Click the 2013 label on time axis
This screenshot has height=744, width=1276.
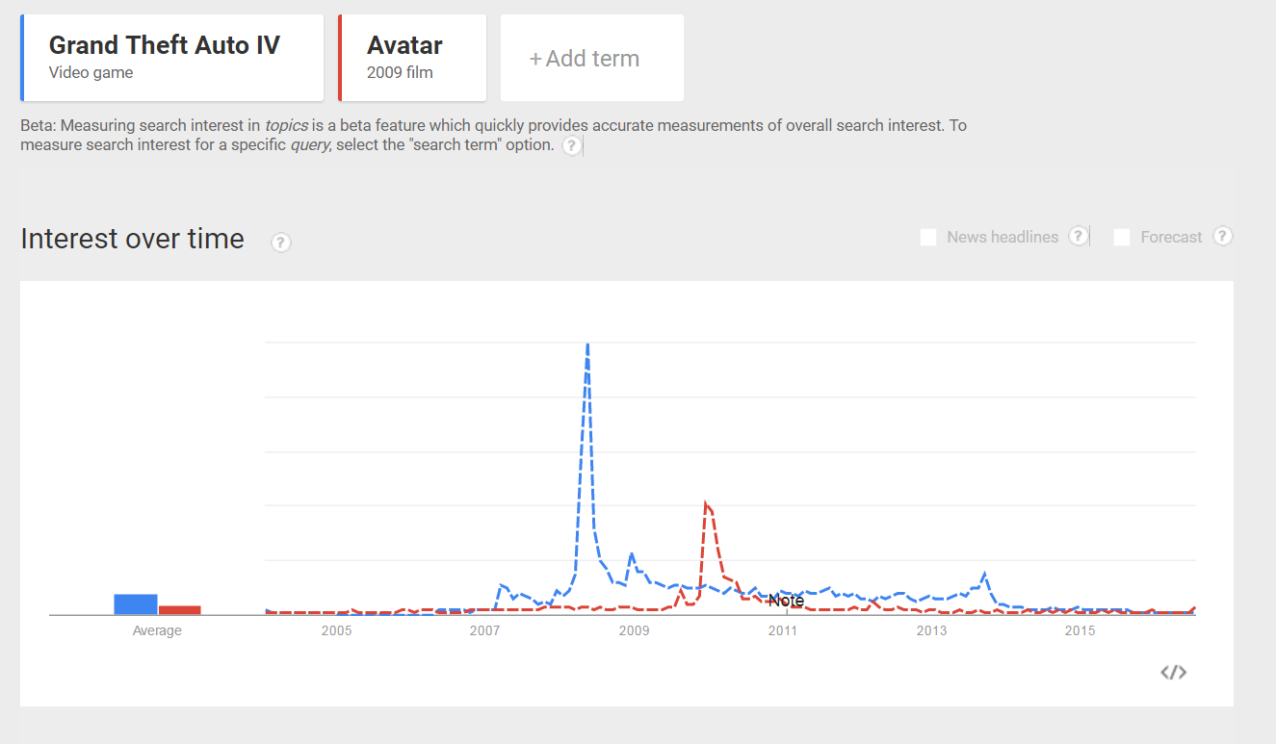931,631
